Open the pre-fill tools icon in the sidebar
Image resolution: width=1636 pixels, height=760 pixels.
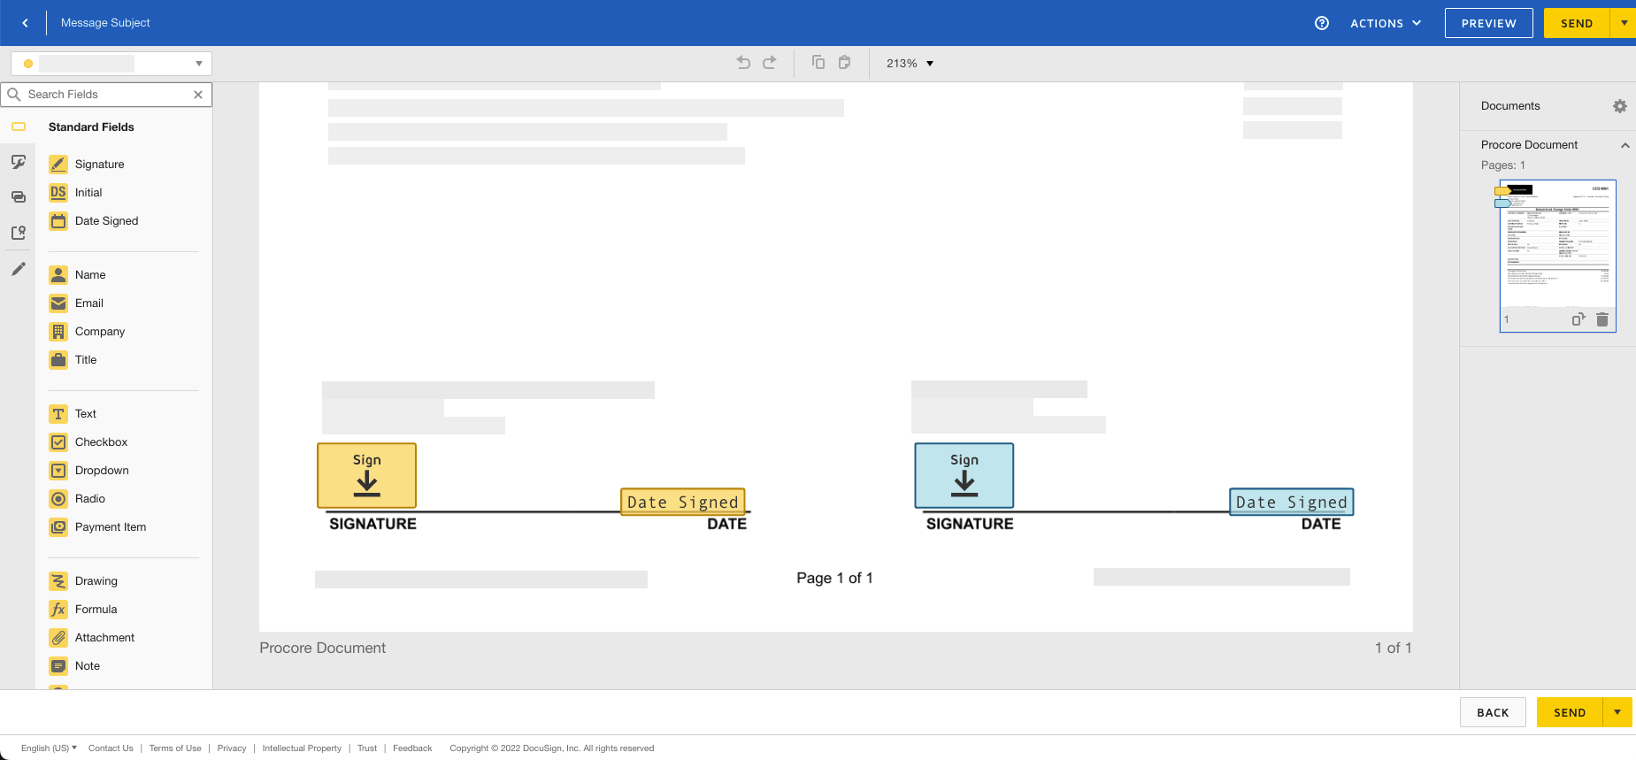(19, 233)
